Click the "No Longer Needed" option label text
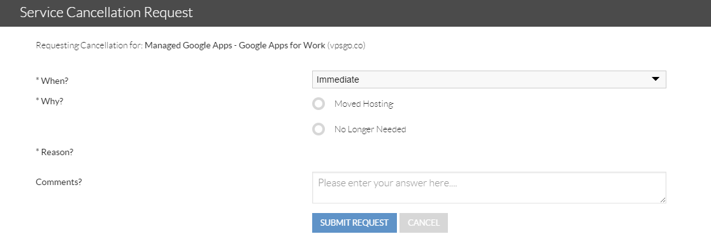Screen dimensions: 711x241 click(x=370, y=129)
